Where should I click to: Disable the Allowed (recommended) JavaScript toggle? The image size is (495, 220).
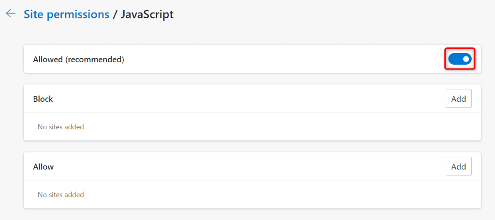(x=459, y=59)
